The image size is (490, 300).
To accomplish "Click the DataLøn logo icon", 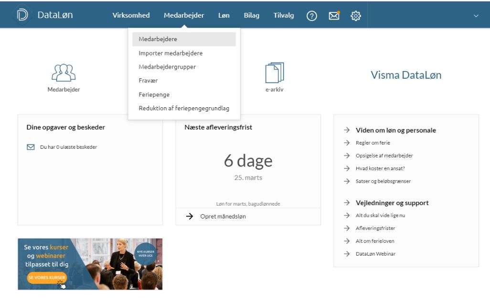I will point(22,15).
